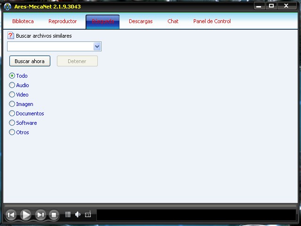Switch to the Reproductor tab

(x=63, y=21)
